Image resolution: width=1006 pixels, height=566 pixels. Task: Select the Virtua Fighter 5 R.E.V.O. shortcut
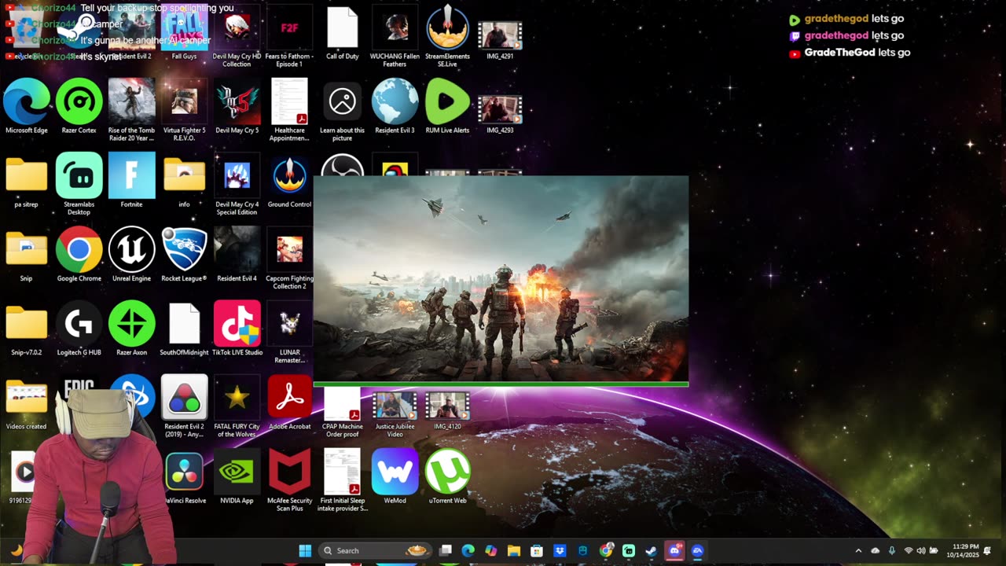coord(184,109)
